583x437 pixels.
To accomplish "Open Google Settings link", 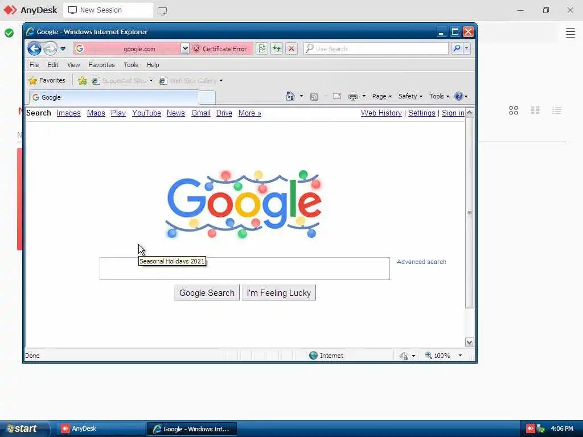I will pyautogui.click(x=422, y=113).
